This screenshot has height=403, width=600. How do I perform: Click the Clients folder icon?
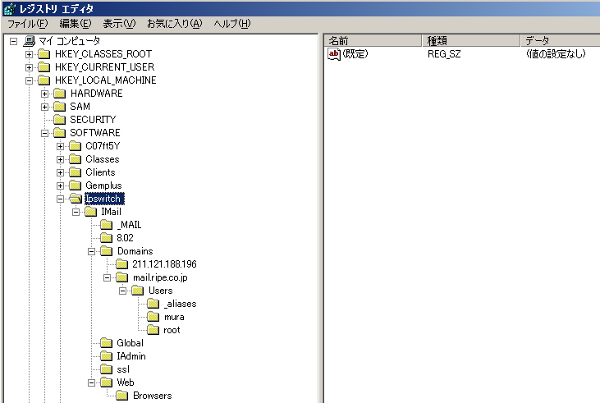76,172
